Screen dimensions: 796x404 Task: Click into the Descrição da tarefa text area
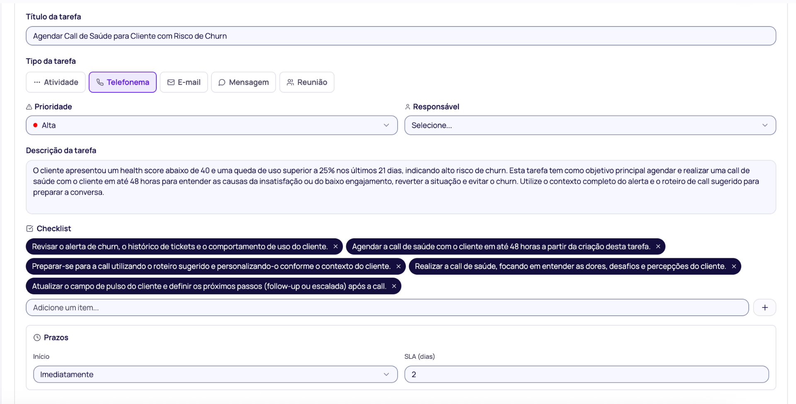coord(401,187)
